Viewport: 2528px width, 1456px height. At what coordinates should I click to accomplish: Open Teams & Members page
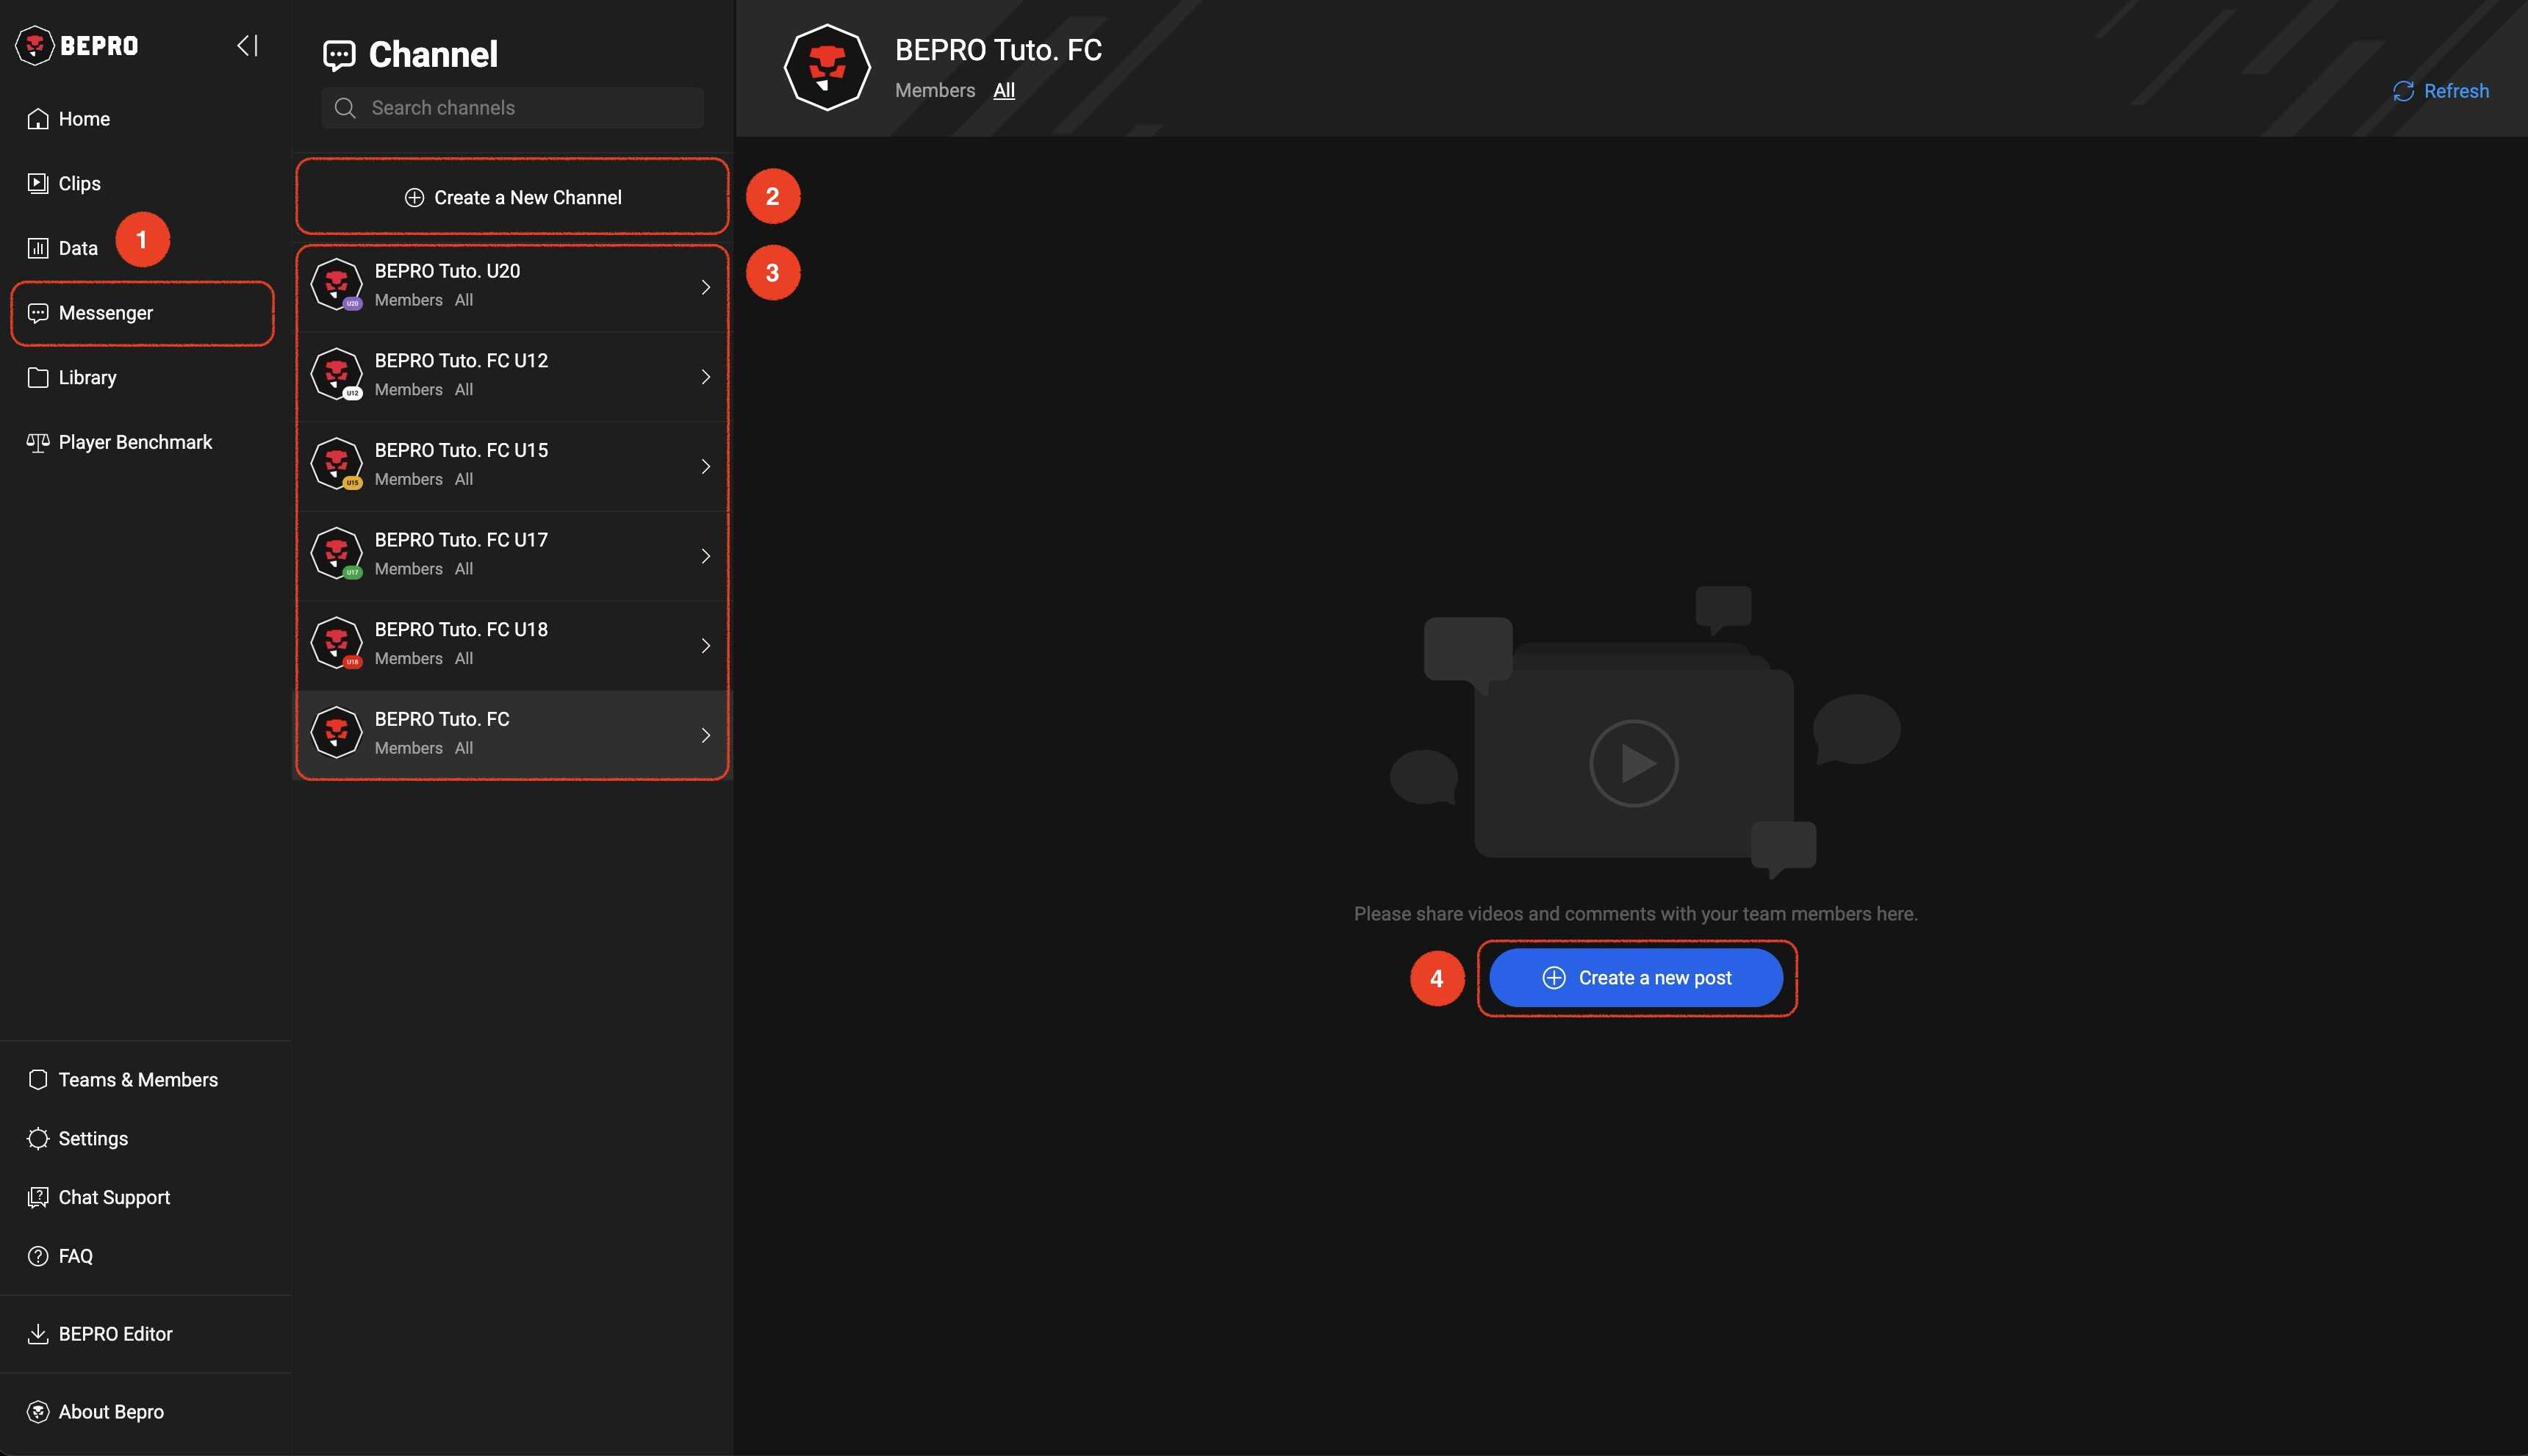tap(137, 1080)
